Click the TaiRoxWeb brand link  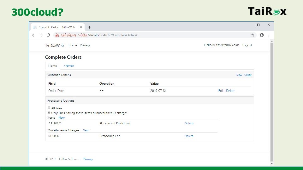pyautogui.click(x=54, y=45)
